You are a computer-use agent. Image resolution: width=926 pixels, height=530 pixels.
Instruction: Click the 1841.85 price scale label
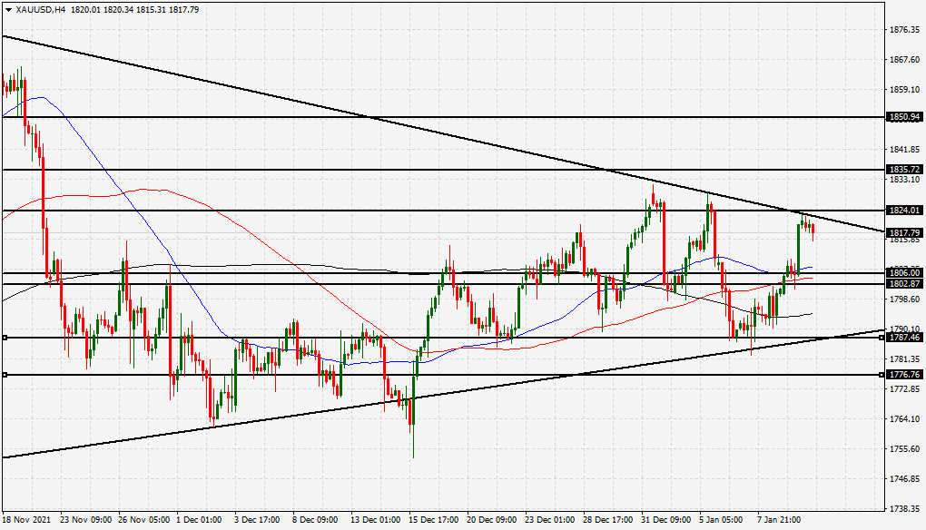(905, 150)
